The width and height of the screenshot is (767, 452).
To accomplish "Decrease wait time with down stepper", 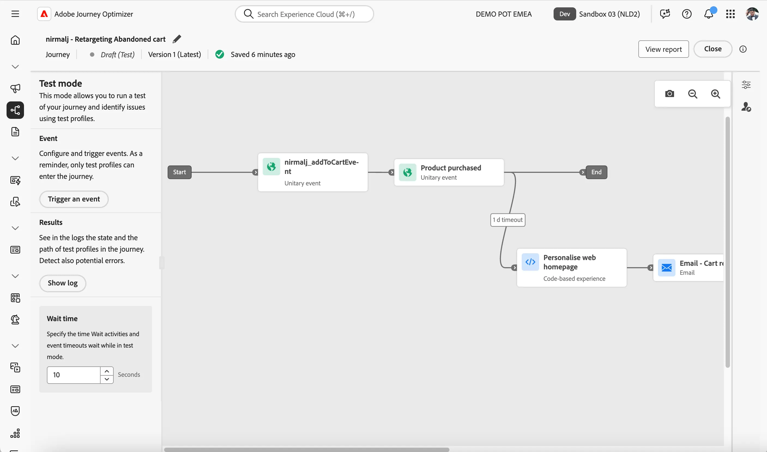I will coord(107,379).
